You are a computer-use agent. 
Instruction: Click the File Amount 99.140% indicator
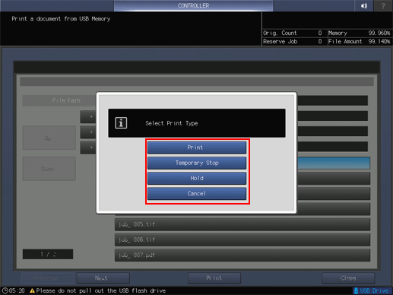360,42
